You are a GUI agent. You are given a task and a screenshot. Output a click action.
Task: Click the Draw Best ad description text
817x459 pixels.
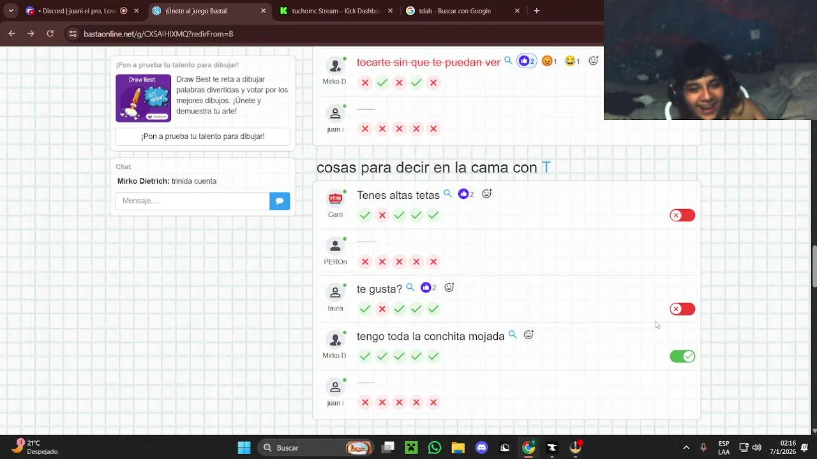232,95
